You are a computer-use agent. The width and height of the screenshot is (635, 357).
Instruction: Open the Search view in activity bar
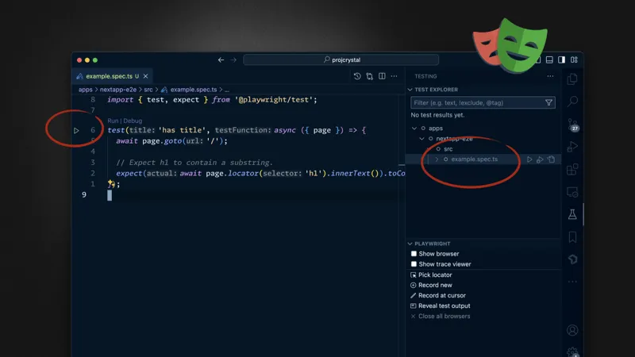[572, 102]
